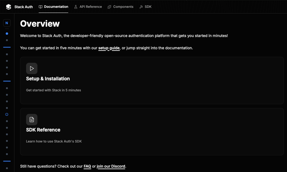Click the flask icon beside API Reference
Viewport: 287px width, 172px height.
(x=75, y=7)
